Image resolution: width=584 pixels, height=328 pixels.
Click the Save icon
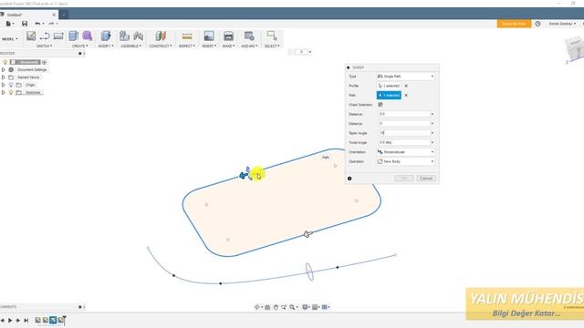point(25,24)
